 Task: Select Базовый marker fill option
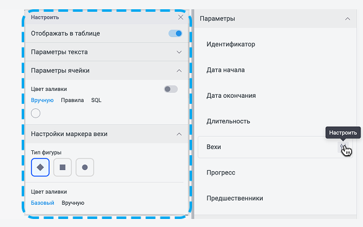(x=43, y=203)
